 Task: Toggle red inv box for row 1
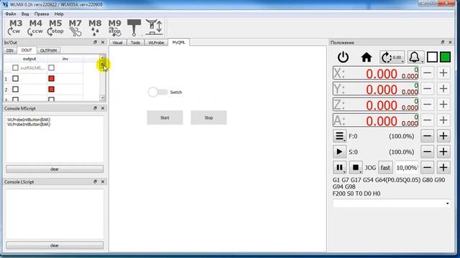(x=51, y=78)
